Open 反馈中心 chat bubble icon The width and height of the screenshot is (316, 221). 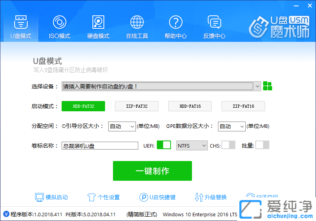point(214,22)
